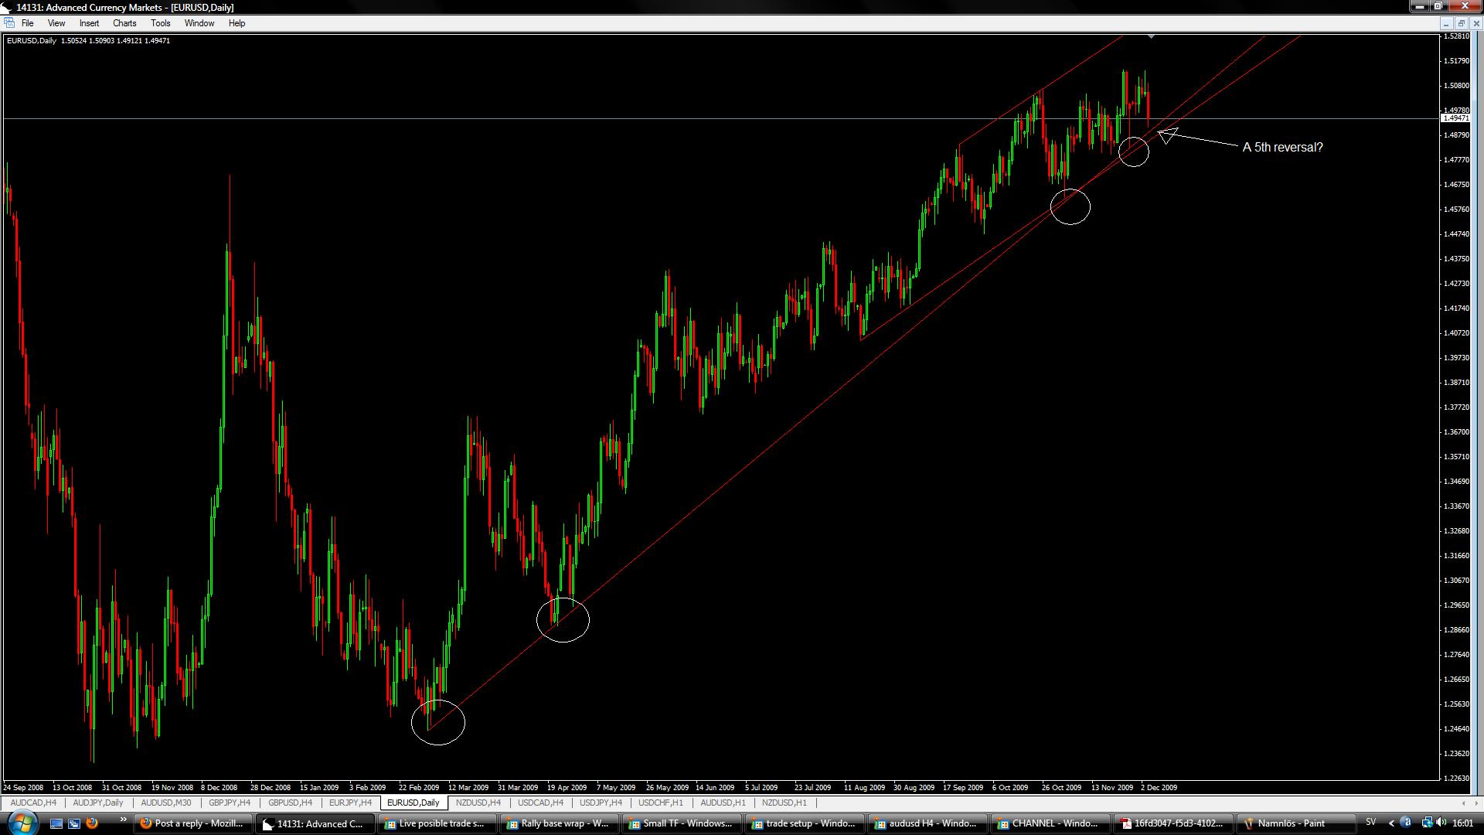Click the 'A 5th reversal?' chart label
This screenshot has height=835, width=1484.
1282,147
